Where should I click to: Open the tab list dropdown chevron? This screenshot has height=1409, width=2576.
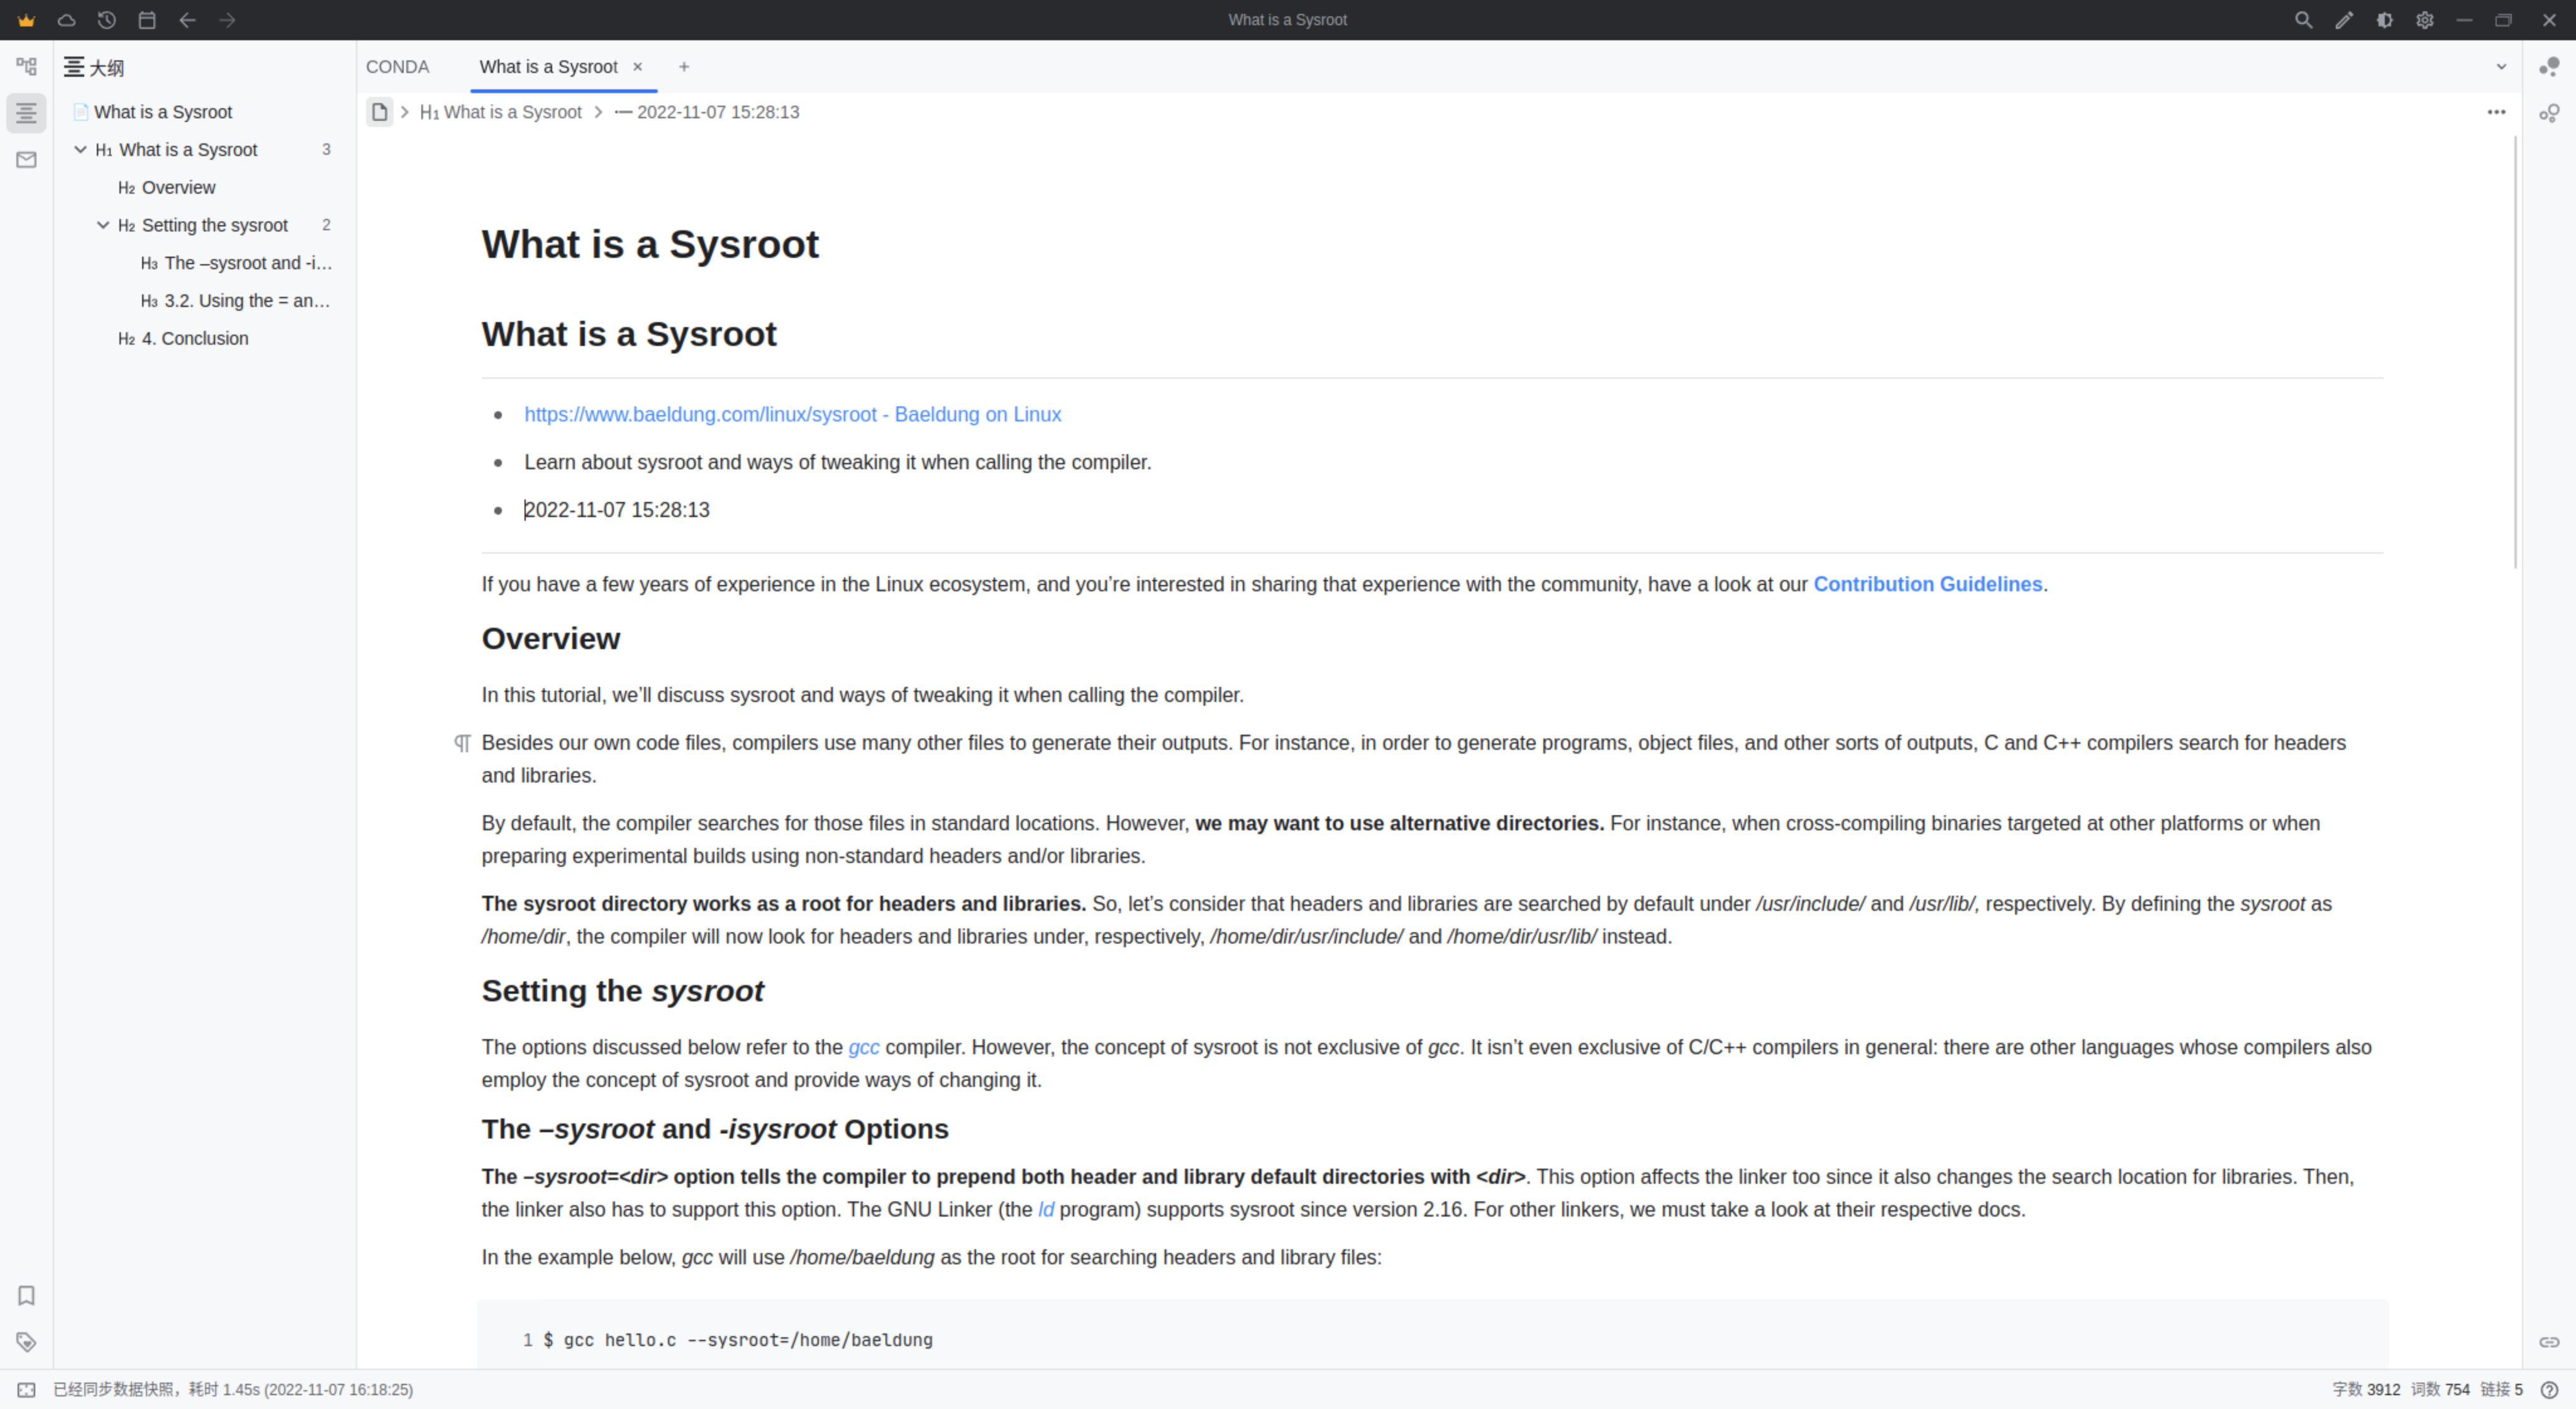click(2501, 67)
